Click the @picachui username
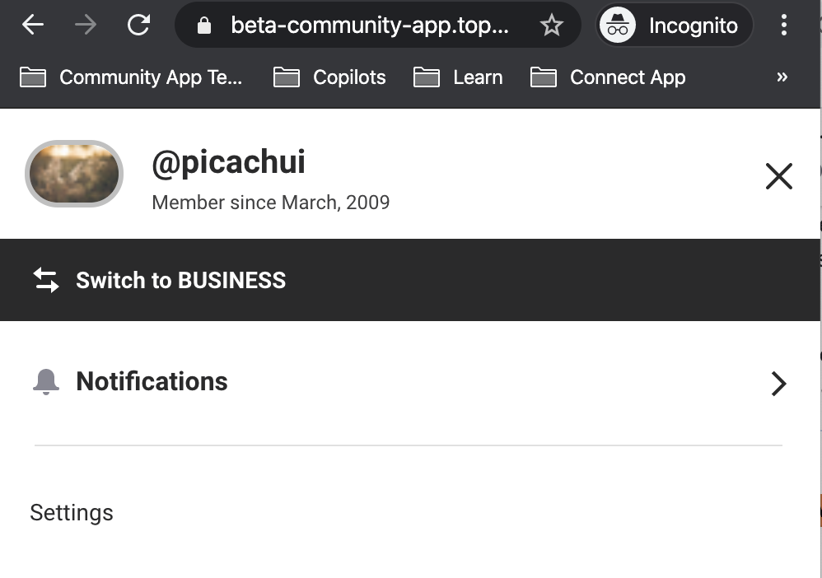This screenshot has width=822, height=578. [x=229, y=162]
